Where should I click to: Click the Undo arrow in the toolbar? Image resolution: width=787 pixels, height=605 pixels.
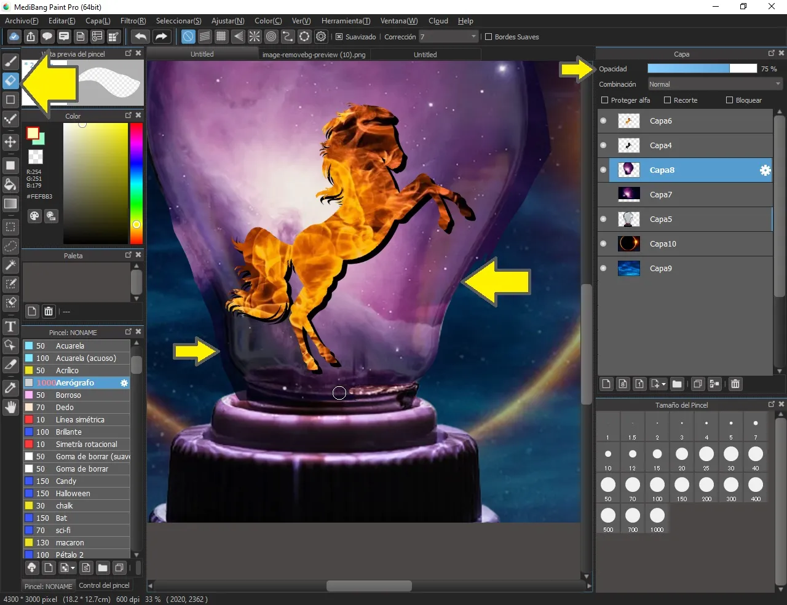(x=140, y=36)
